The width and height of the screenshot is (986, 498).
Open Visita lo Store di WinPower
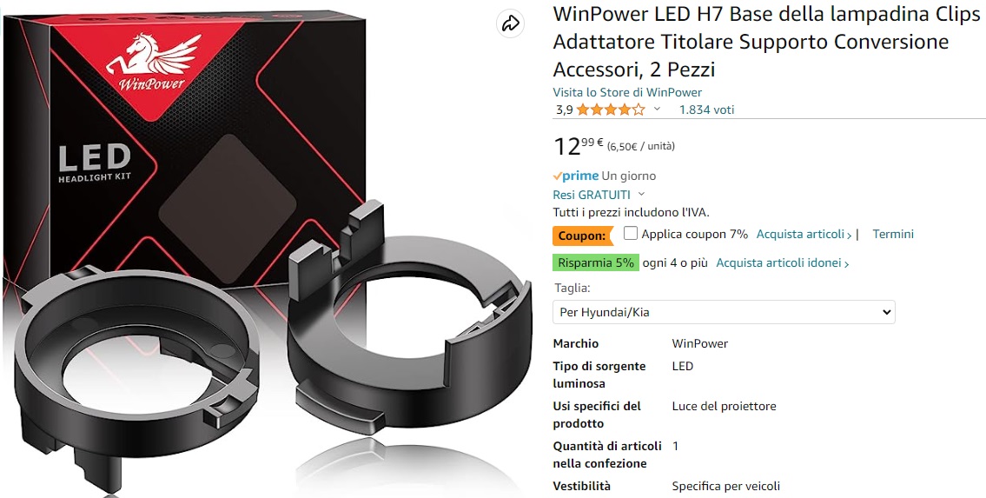click(x=627, y=92)
